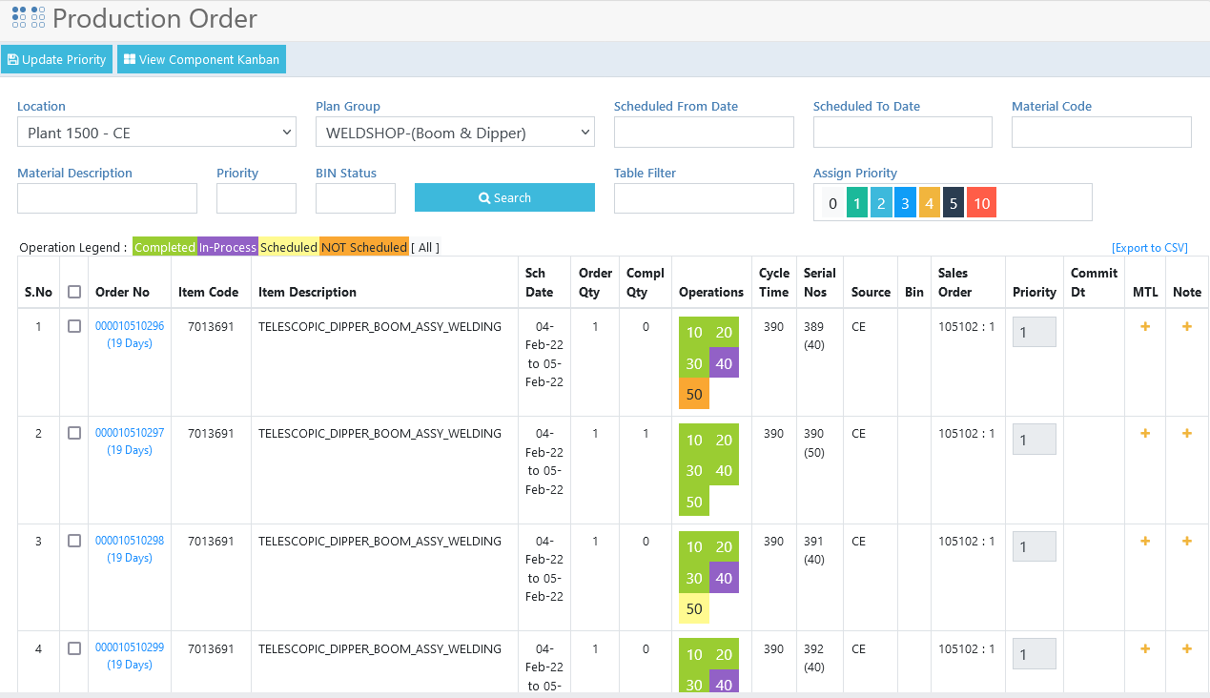Click Not Scheduled operation 50 of order 000010510296
This screenshot has width=1210, height=698.
pos(694,394)
